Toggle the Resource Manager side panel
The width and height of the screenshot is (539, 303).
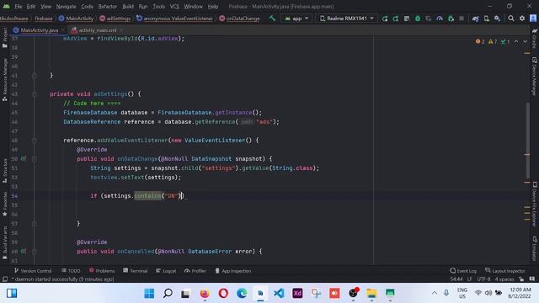[x=4, y=80]
